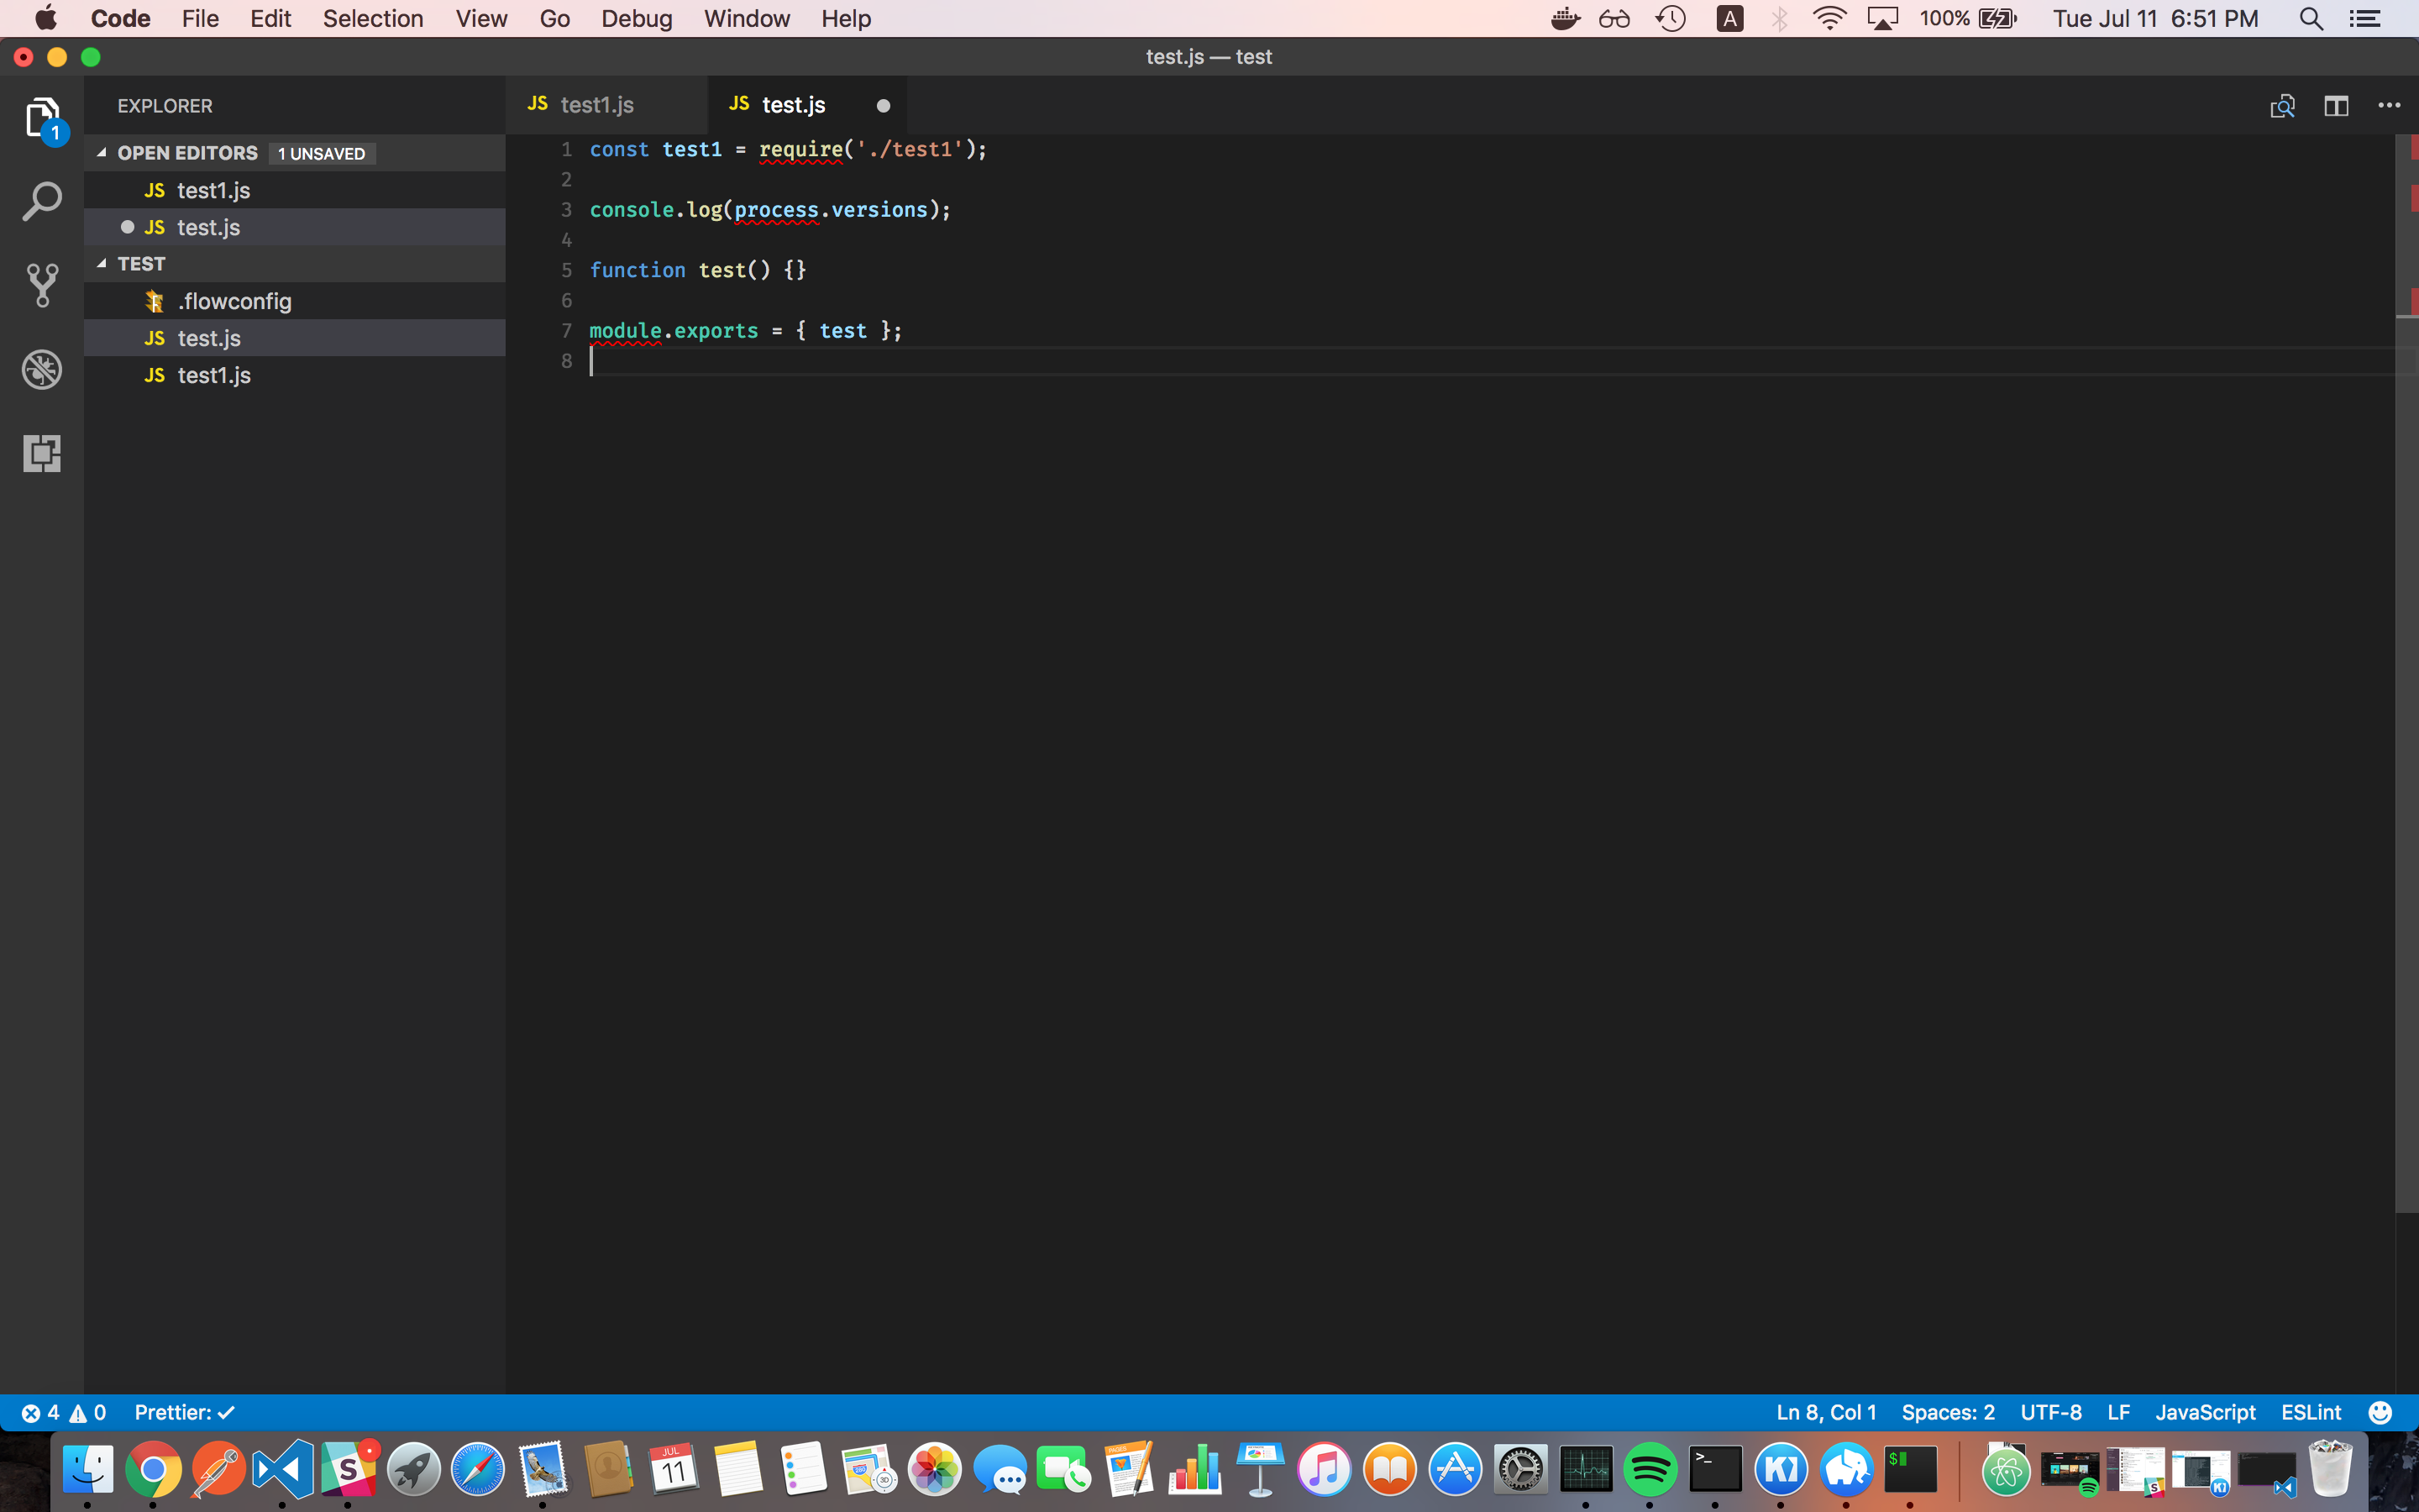
Task: Open the Explorer view icon
Action: pyautogui.click(x=42, y=117)
